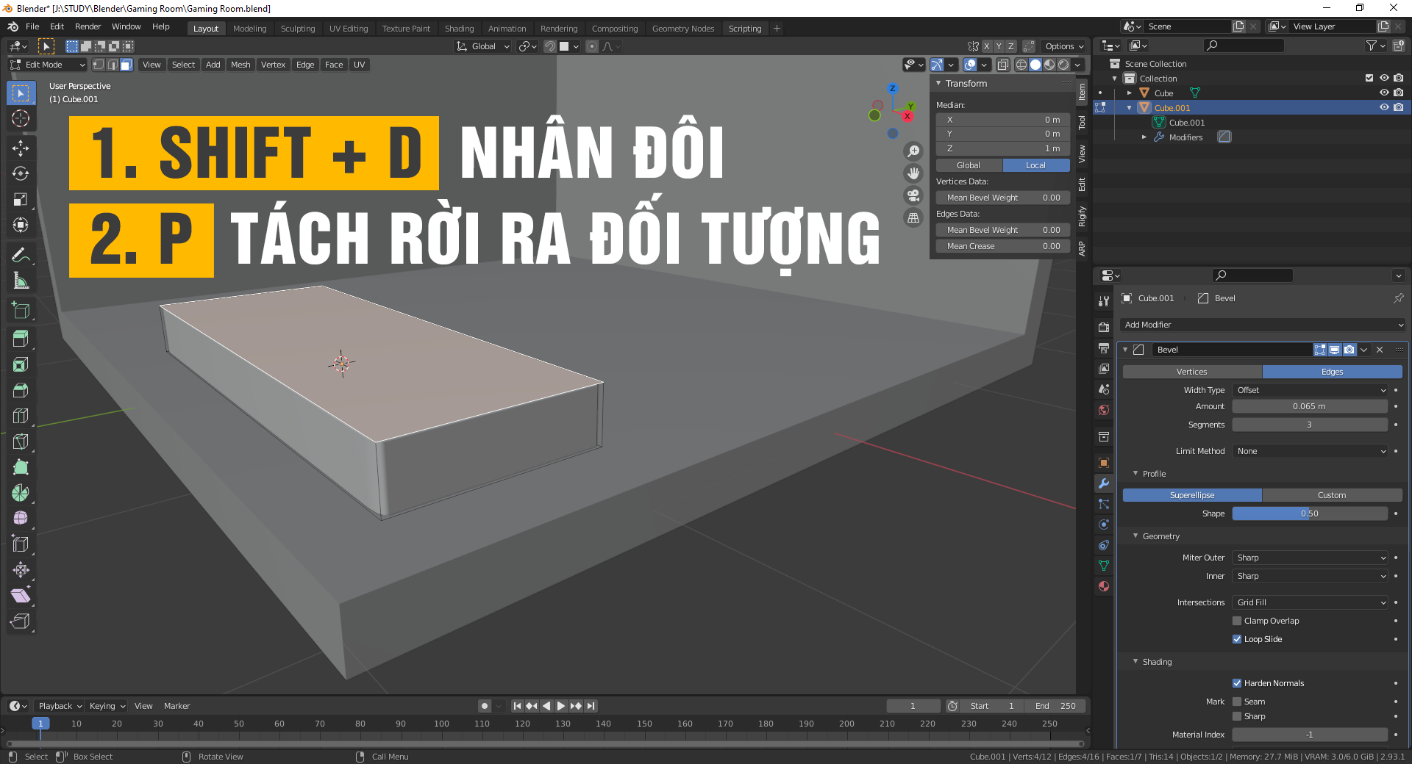Switch to rendered viewport shading

(x=1063, y=65)
